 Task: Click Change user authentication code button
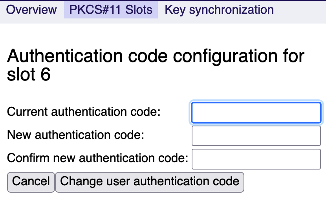[150, 182]
